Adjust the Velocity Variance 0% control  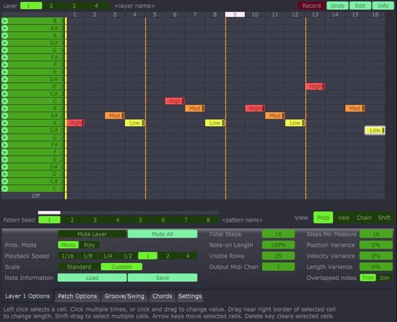tap(376, 256)
